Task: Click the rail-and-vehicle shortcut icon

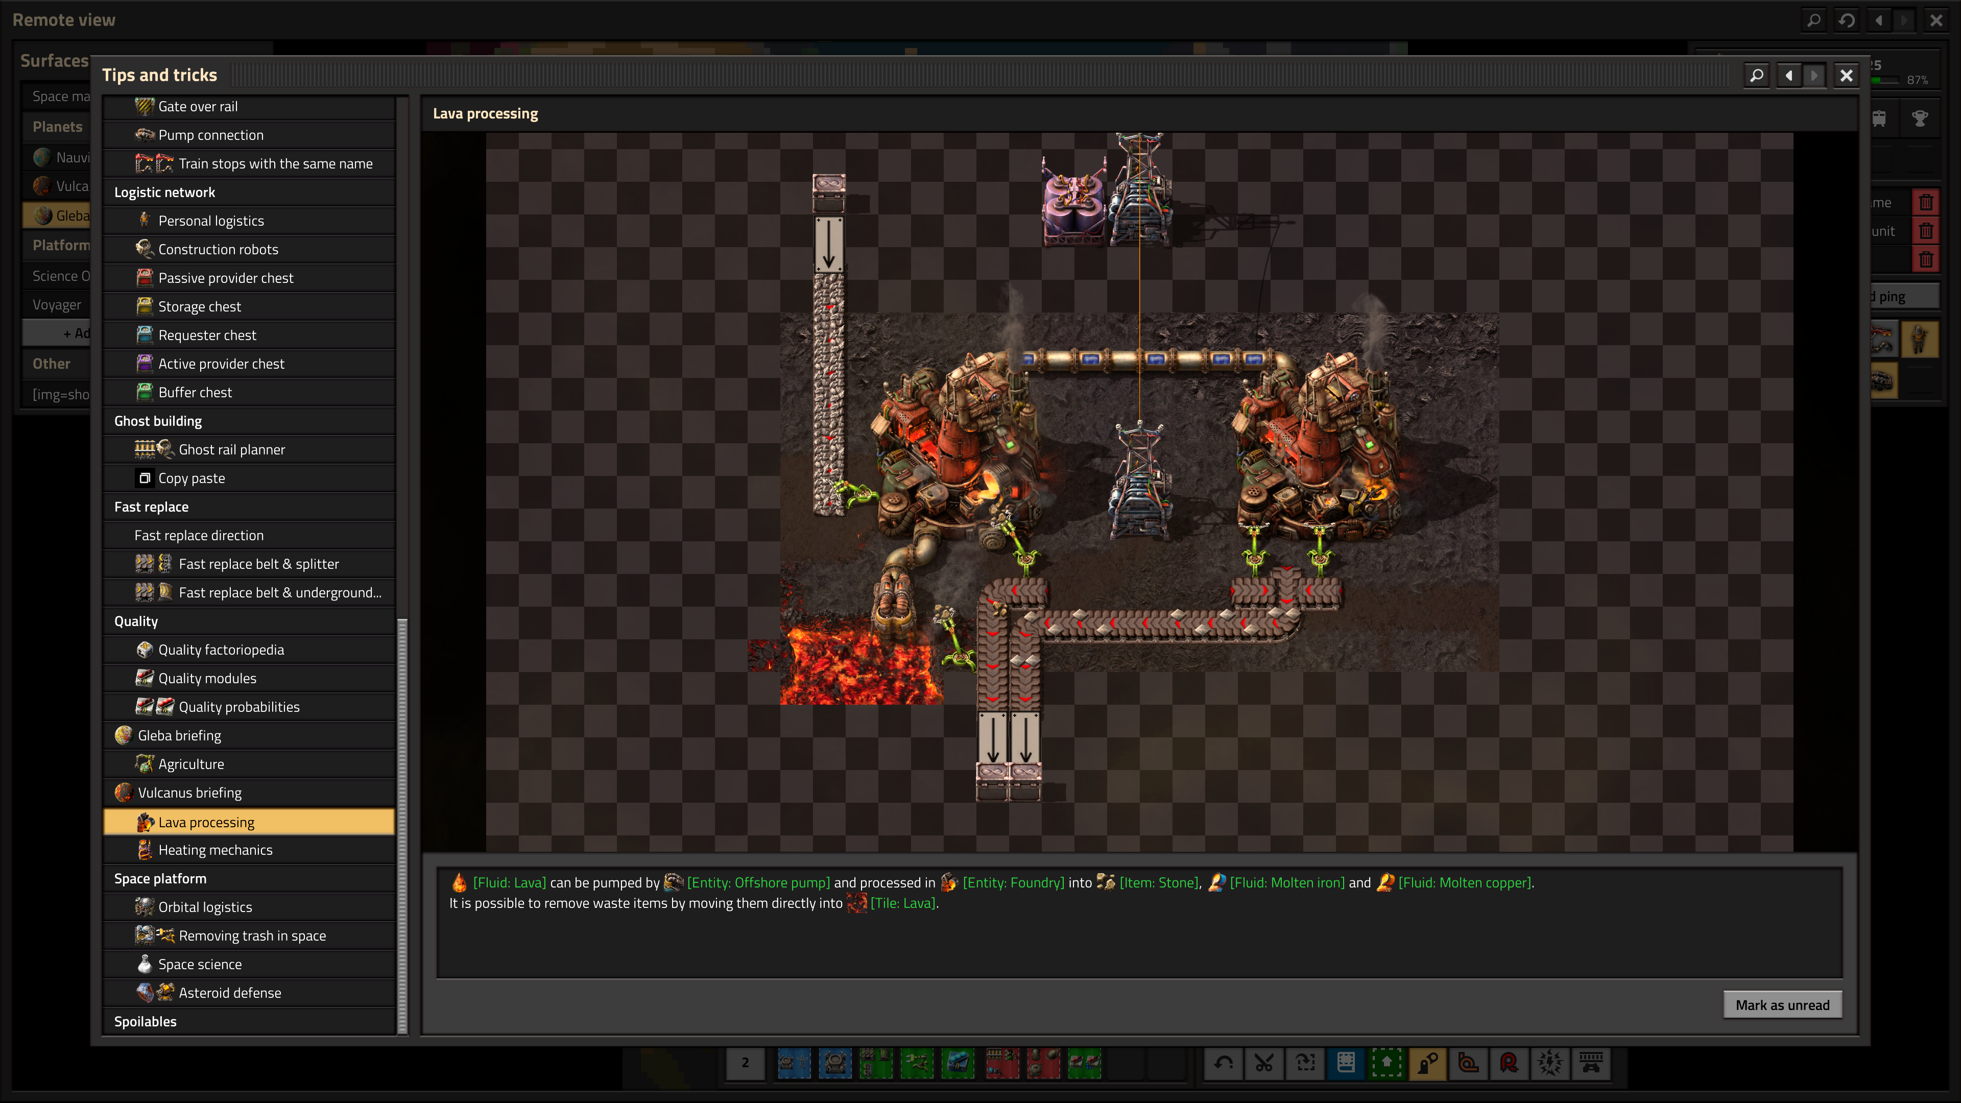Action: (x=1591, y=1063)
